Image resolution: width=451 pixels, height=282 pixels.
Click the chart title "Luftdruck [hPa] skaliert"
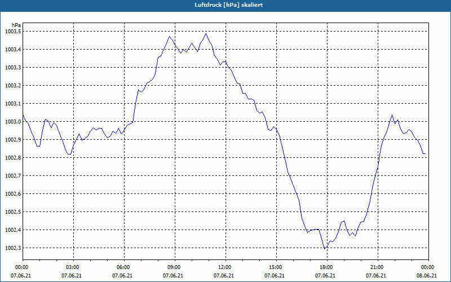228,5
